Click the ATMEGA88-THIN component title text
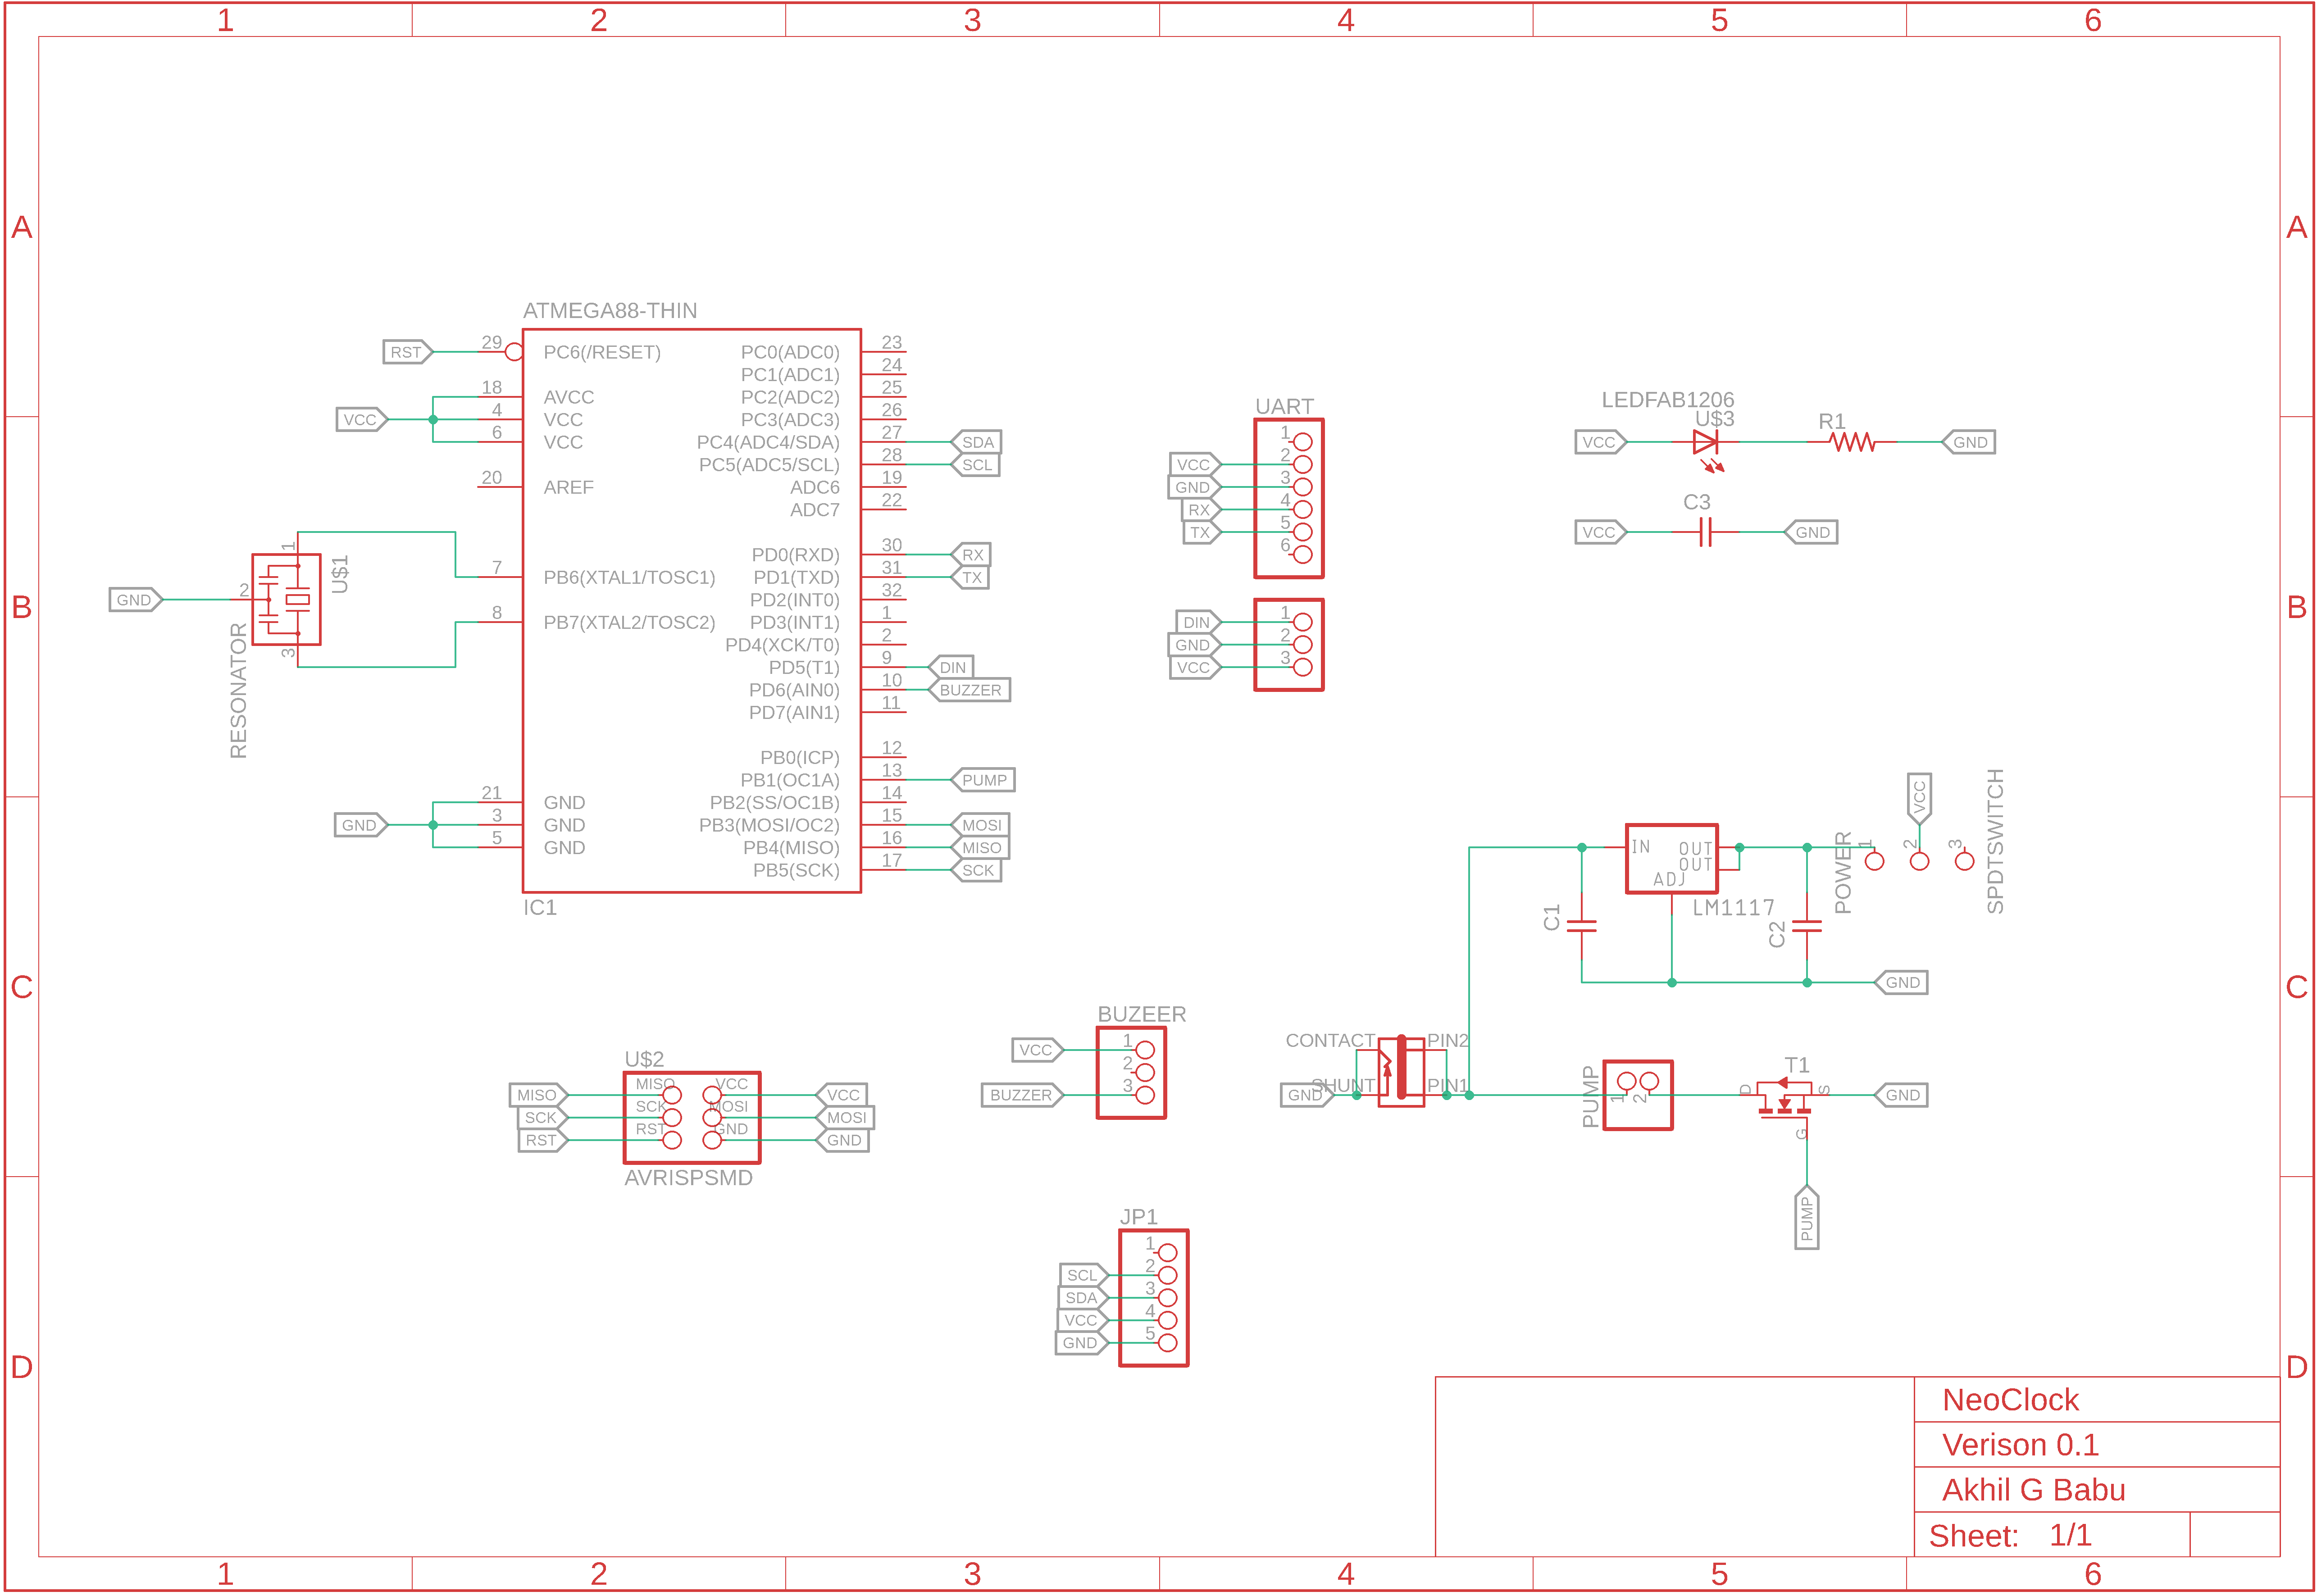The image size is (2317, 1596). tap(609, 311)
